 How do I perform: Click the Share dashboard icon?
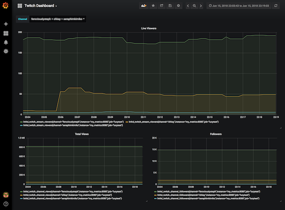coord(162,5)
